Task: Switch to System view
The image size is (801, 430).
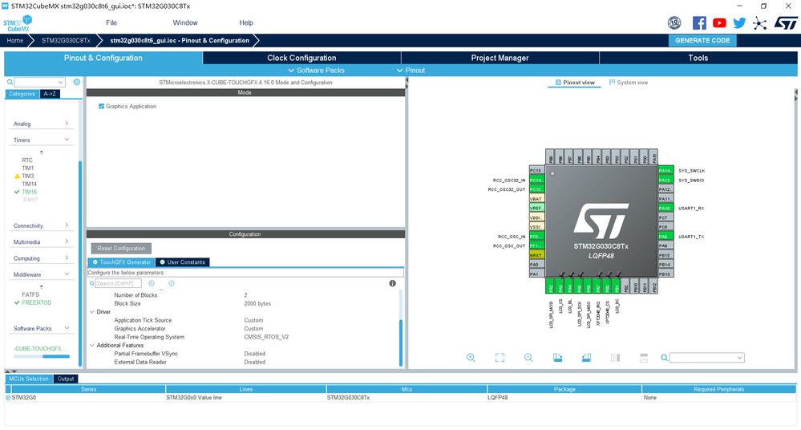Action: point(629,83)
